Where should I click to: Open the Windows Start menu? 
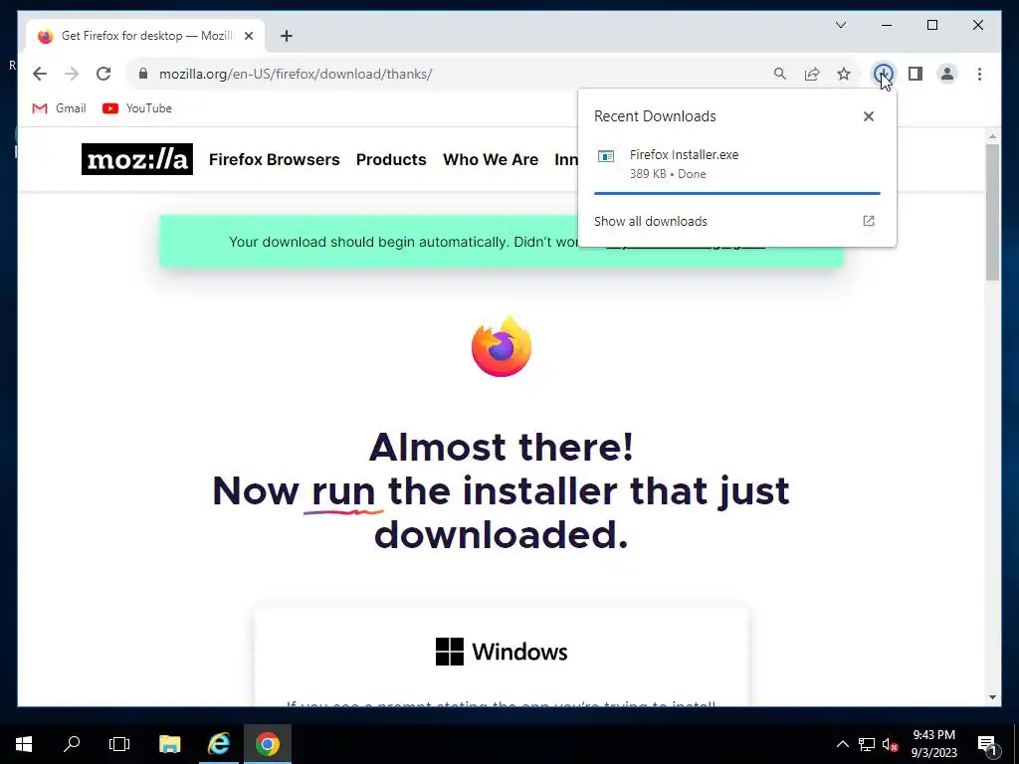[x=24, y=744]
